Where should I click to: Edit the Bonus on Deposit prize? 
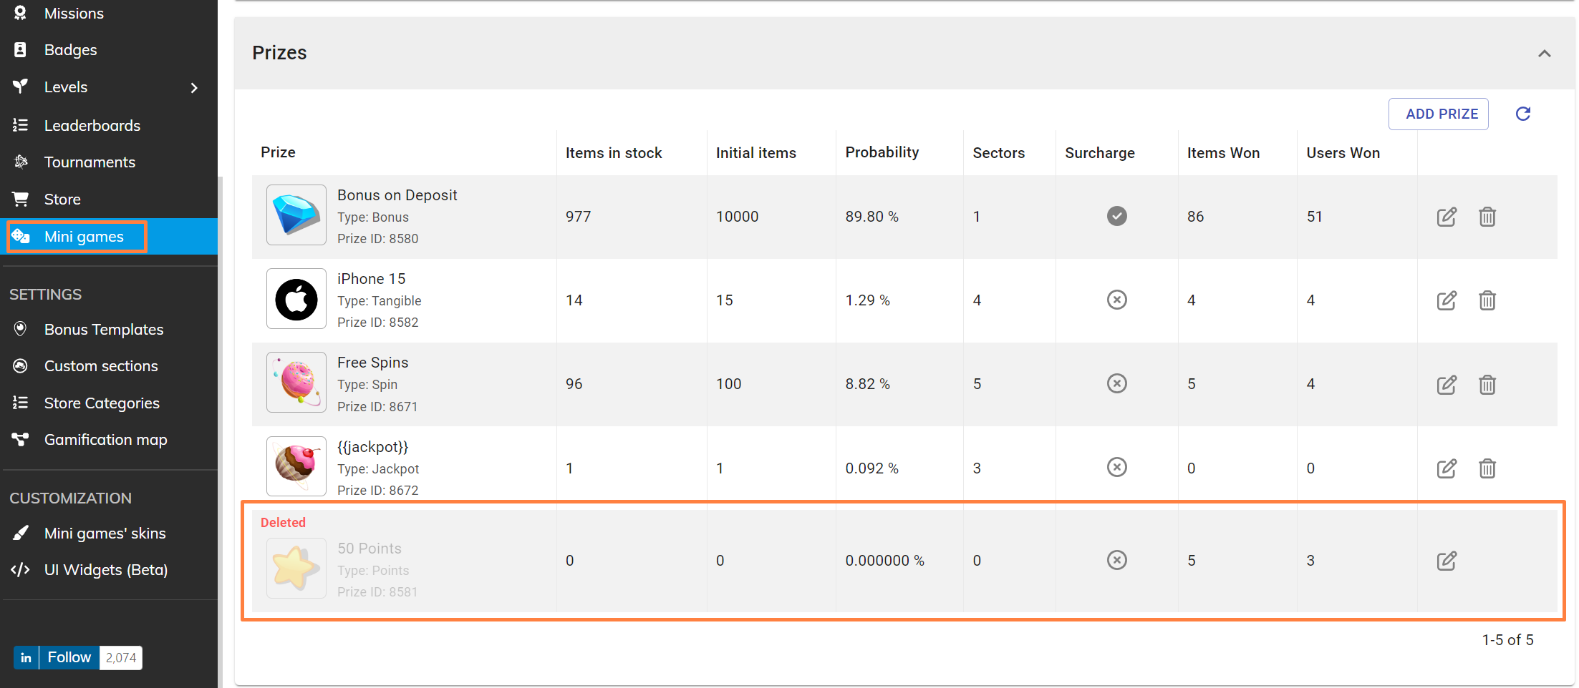coord(1446,217)
